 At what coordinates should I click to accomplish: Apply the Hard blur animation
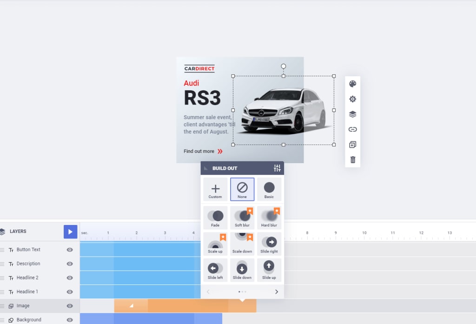coord(269,218)
